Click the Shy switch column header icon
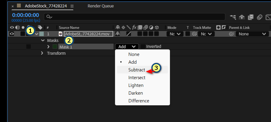Screen dimensions: 271x122 click(x=118, y=27)
